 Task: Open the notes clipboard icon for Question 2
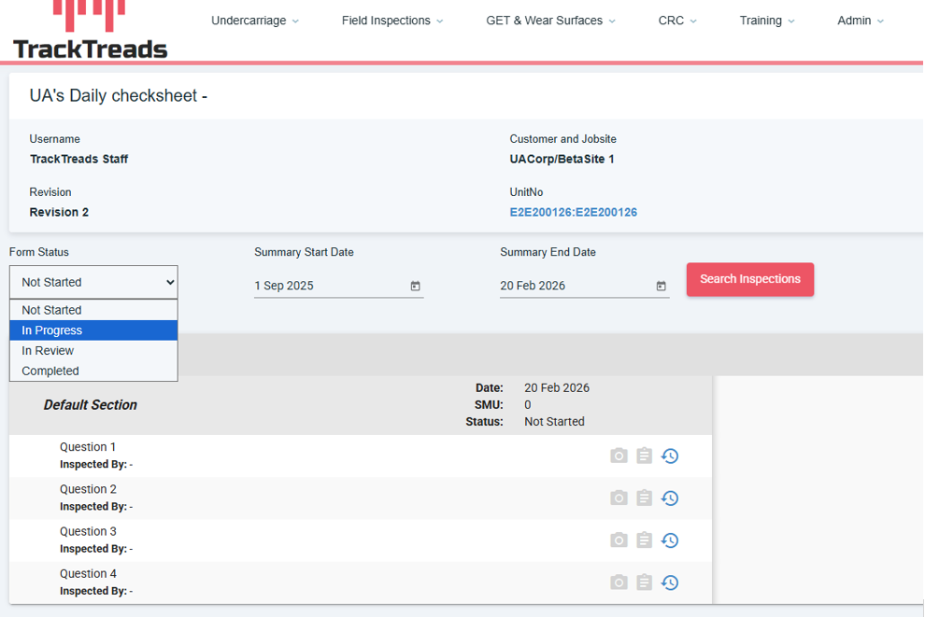(x=644, y=498)
